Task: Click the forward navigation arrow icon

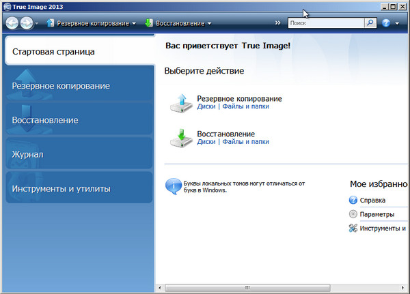Action: [27, 23]
